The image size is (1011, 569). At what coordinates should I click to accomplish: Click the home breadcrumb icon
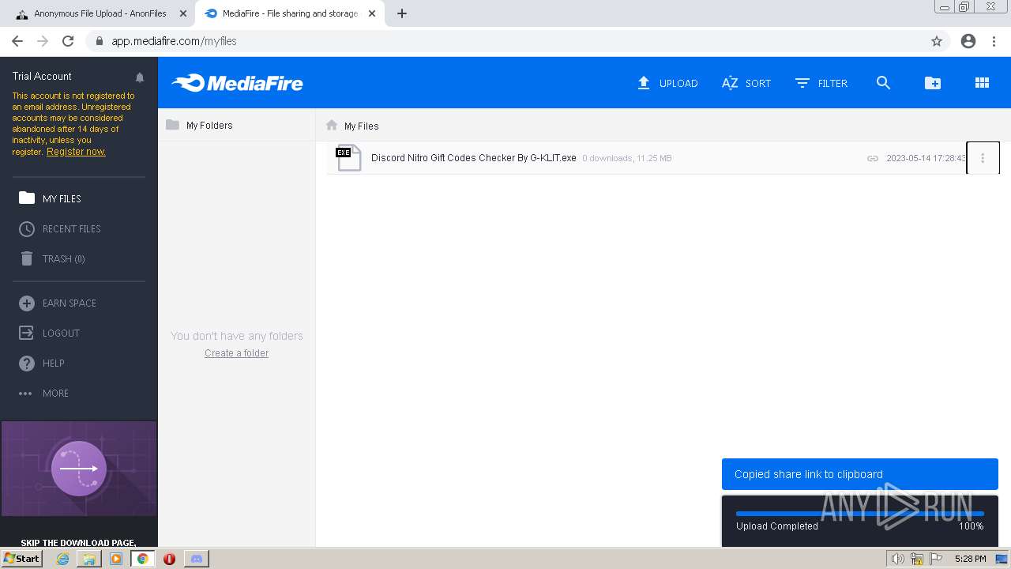[x=332, y=125]
